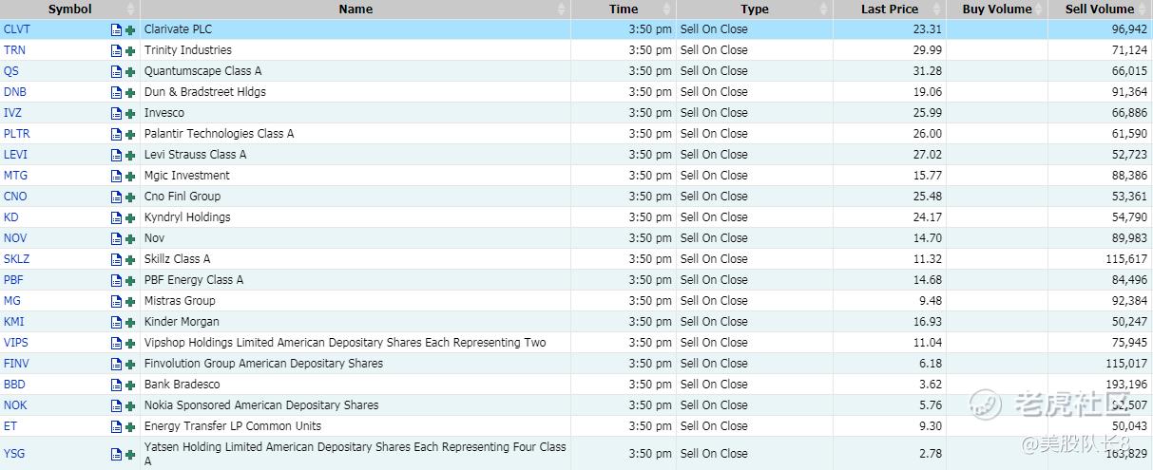1153x470 pixels.
Task: Add VIPS with the green plus icon
Action: [x=130, y=344]
